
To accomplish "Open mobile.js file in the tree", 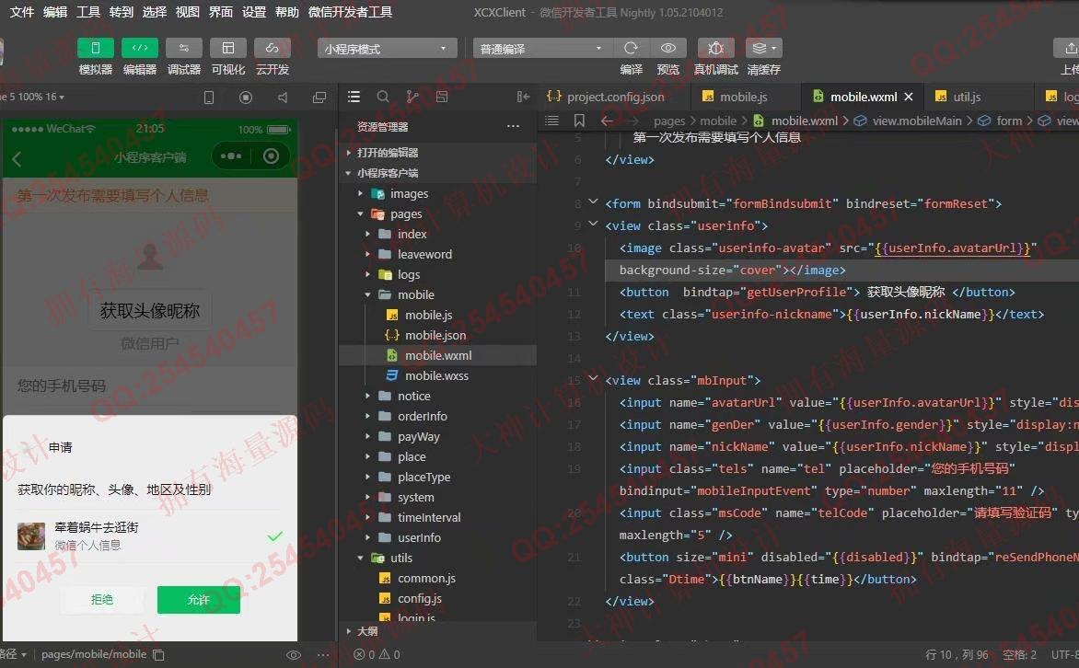I will [437, 315].
